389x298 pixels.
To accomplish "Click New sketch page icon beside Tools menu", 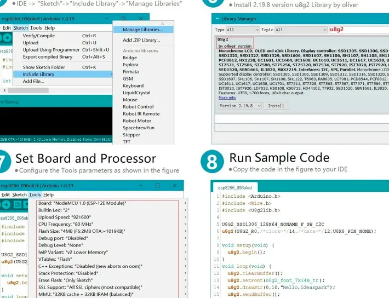I will pyautogui.click(x=17, y=205).
